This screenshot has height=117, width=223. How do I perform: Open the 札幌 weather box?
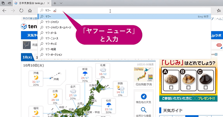click(x=103, y=71)
